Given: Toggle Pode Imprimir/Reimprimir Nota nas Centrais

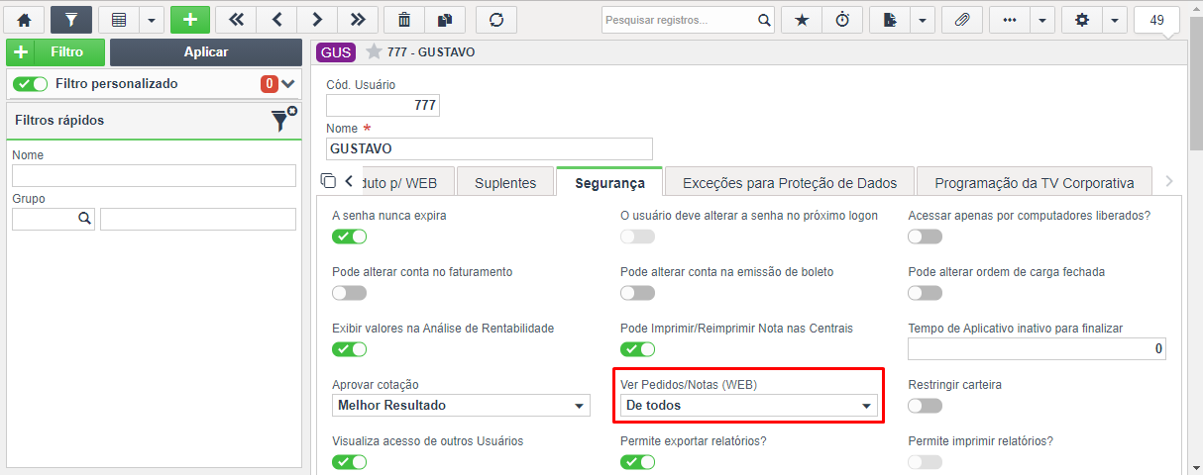Looking at the screenshot, I should [x=637, y=349].
